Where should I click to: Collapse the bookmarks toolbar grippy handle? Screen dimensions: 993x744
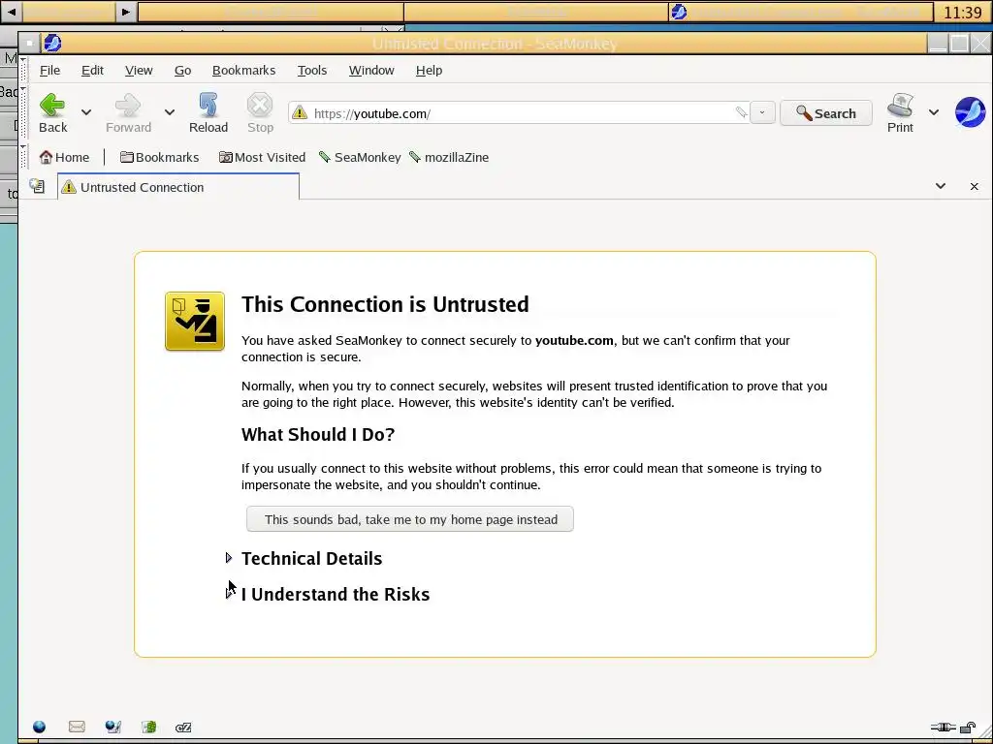23,157
